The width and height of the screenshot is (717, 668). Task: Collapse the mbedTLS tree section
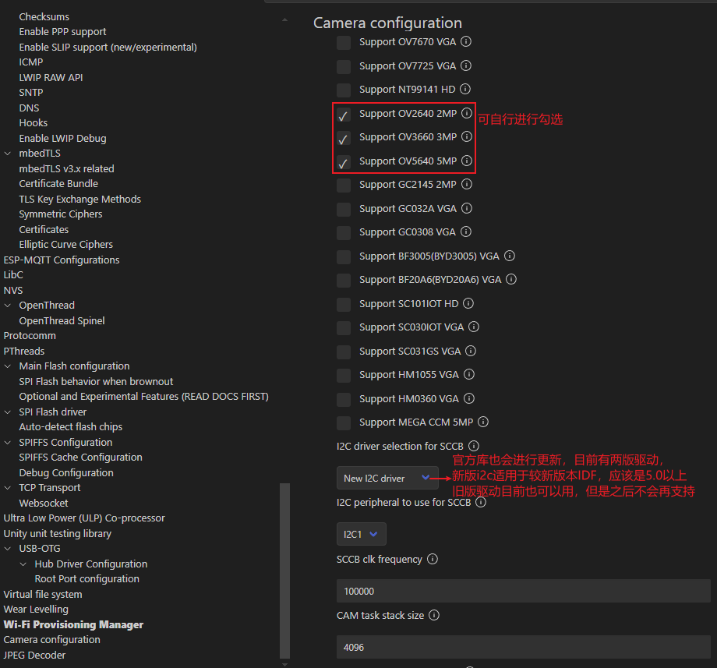8,154
